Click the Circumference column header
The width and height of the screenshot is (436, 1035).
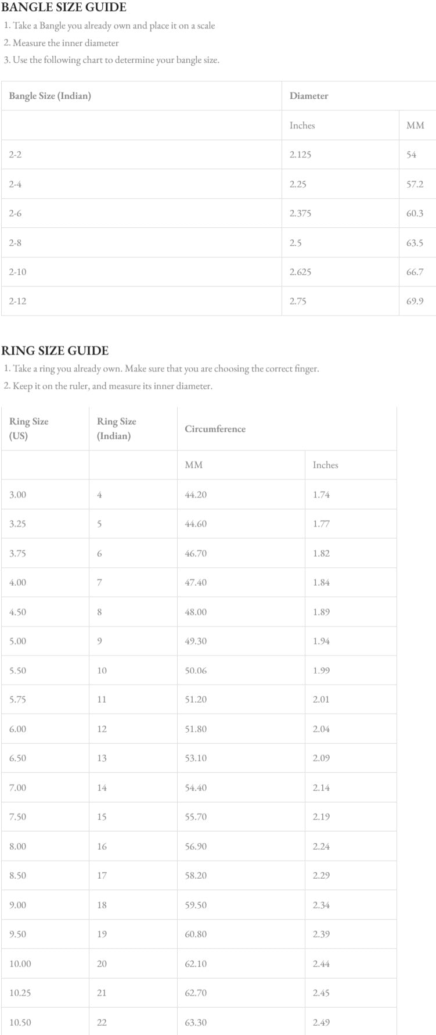[x=215, y=429]
